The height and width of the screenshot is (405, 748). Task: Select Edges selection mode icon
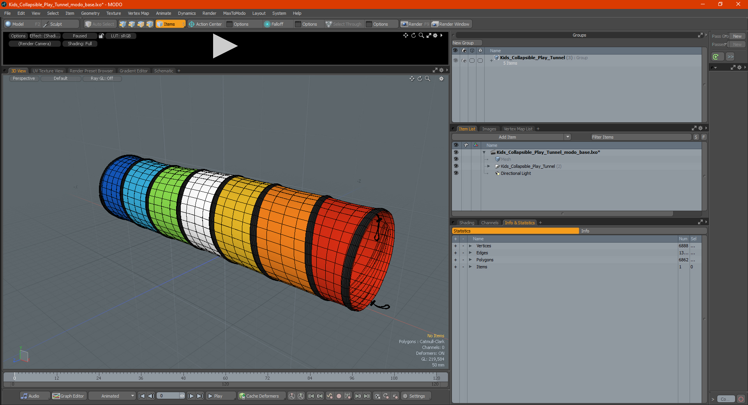[132, 24]
